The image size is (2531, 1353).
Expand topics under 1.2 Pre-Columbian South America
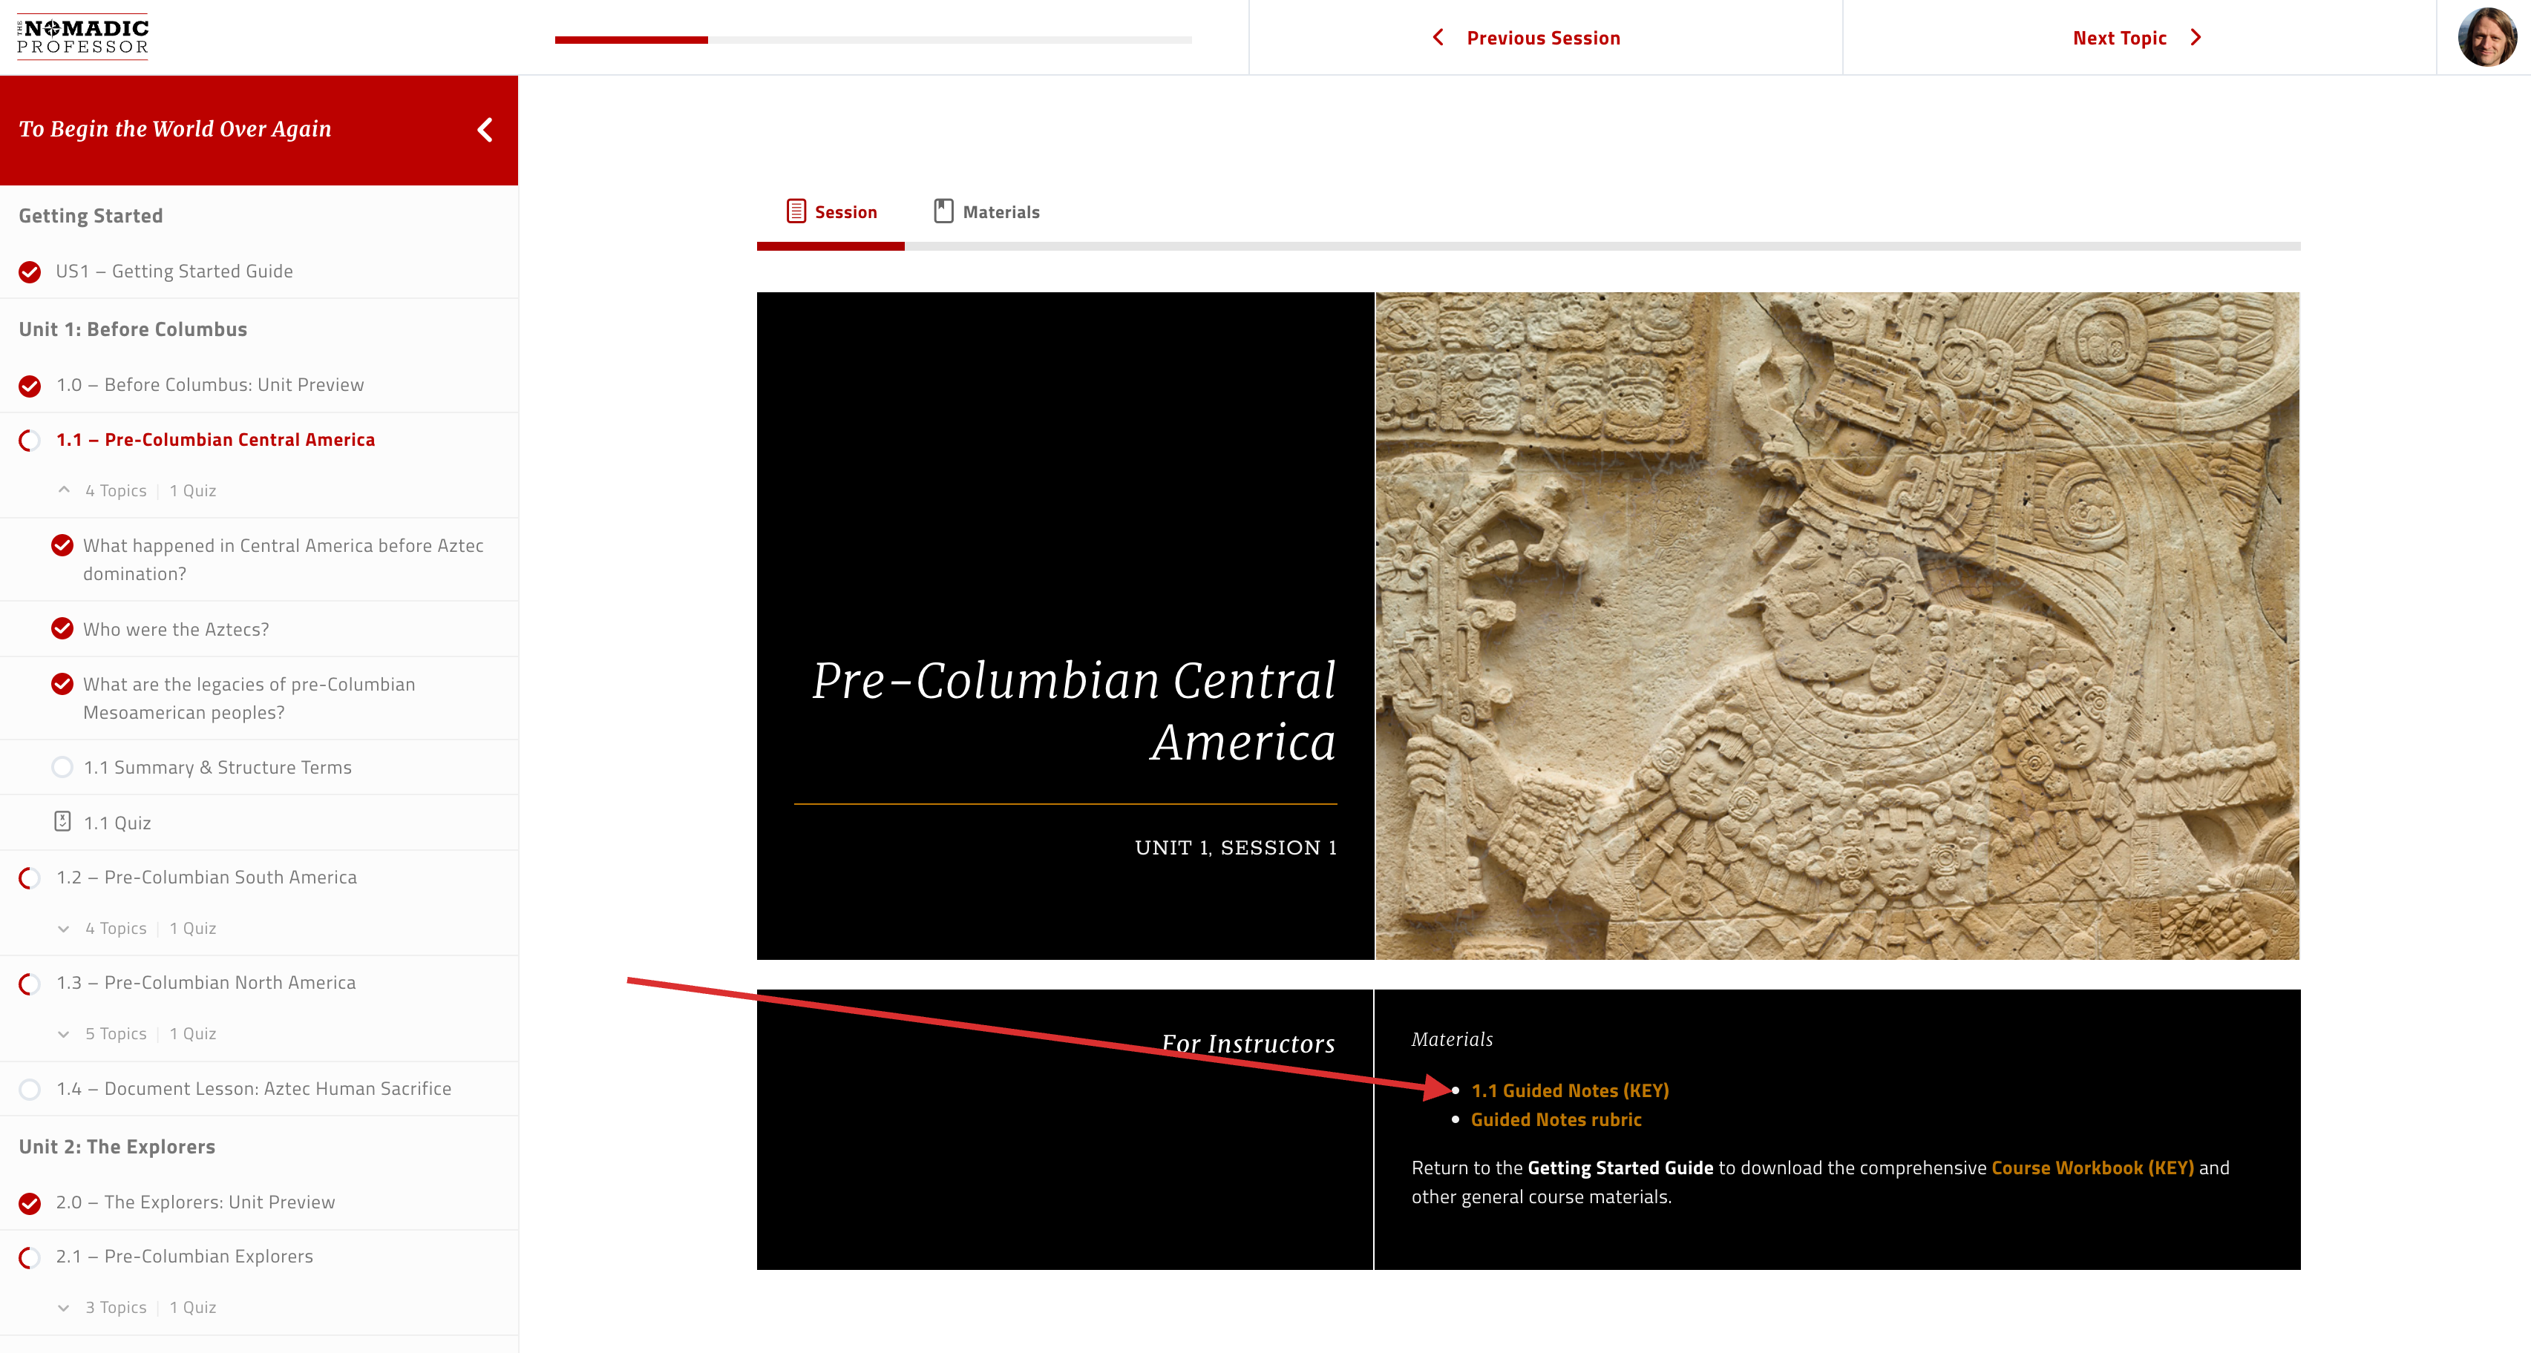pos(64,929)
